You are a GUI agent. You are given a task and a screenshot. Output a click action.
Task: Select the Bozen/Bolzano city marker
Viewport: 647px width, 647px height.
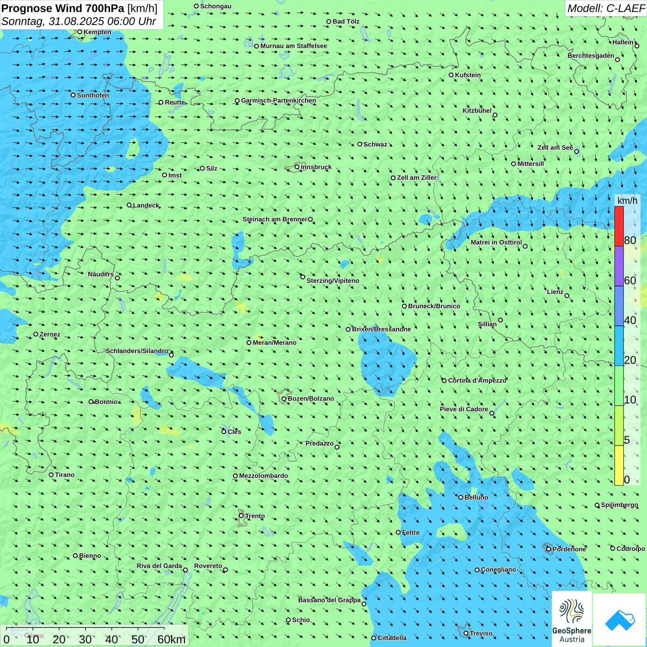(x=284, y=399)
